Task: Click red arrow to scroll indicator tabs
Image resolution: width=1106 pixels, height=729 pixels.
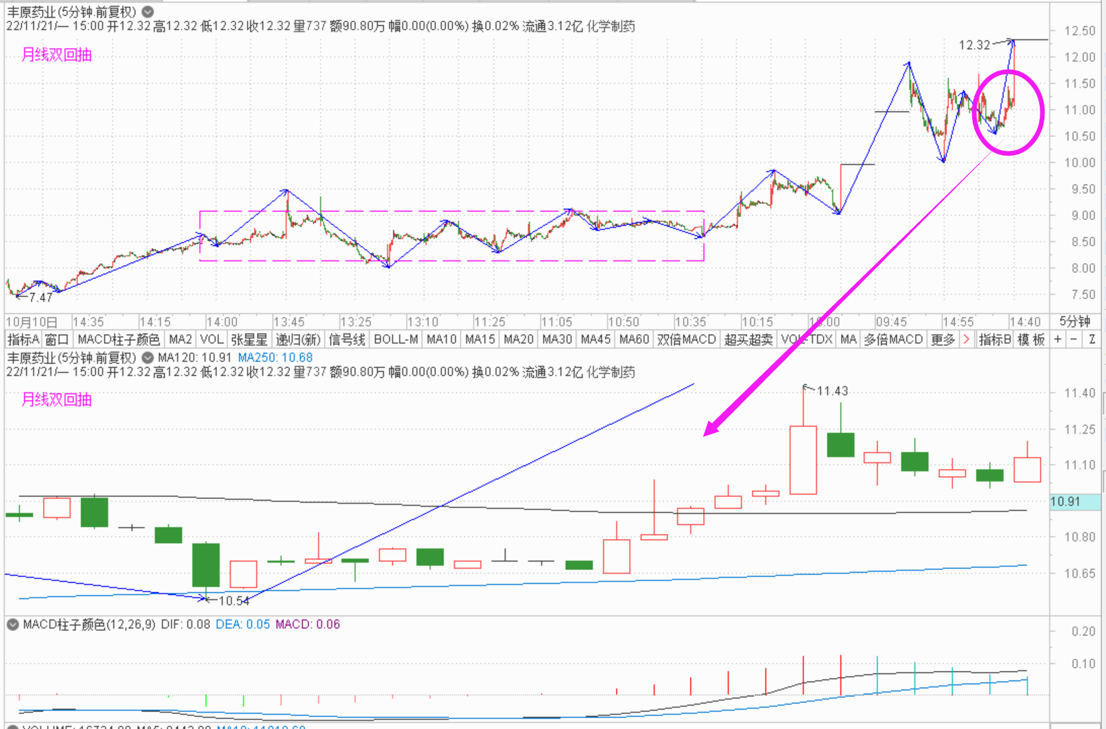Action: click(x=967, y=339)
